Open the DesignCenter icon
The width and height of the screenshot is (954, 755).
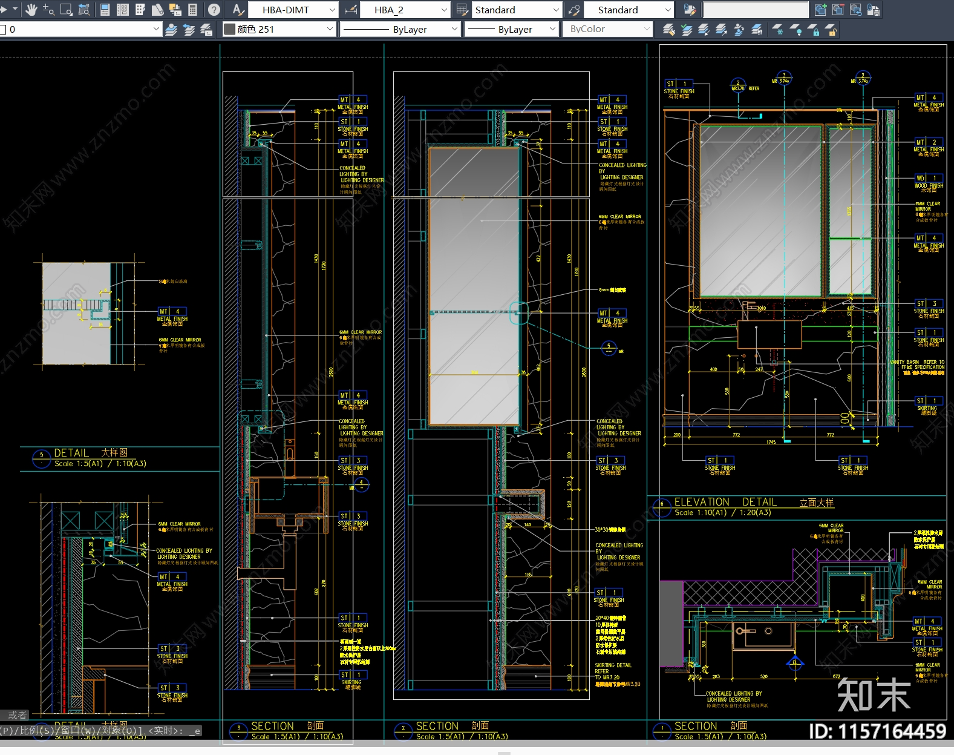(122, 10)
